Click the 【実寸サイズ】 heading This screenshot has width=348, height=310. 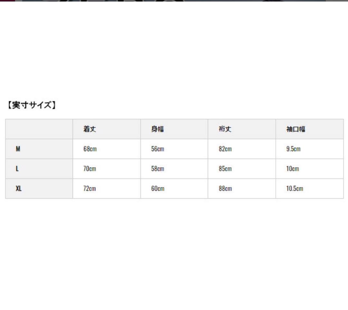(x=31, y=105)
